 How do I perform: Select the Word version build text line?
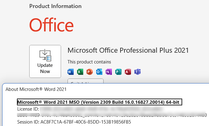(100, 102)
